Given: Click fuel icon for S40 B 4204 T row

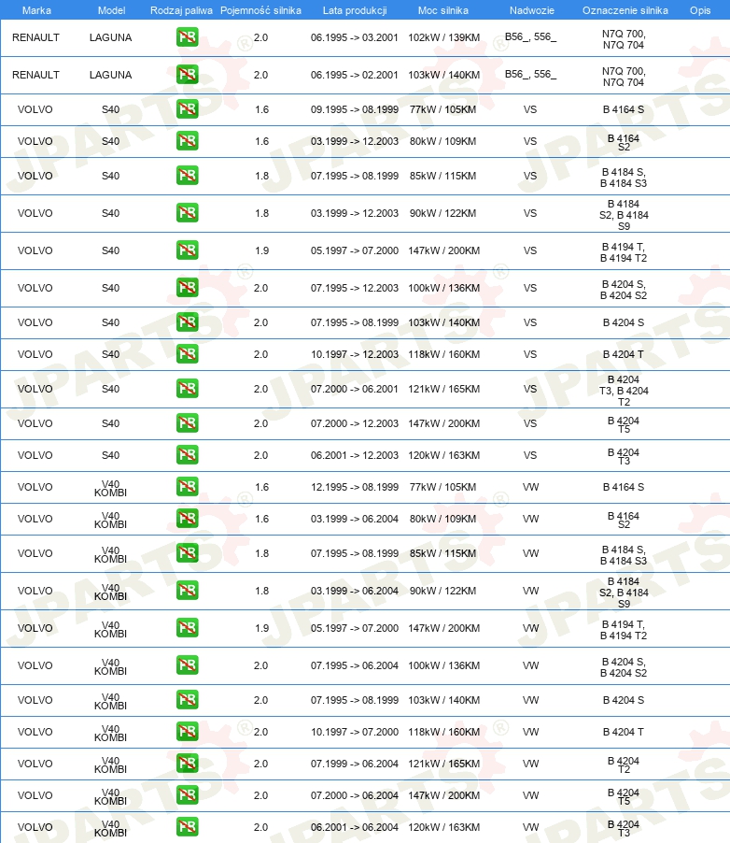Looking at the screenshot, I should [187, 354].
